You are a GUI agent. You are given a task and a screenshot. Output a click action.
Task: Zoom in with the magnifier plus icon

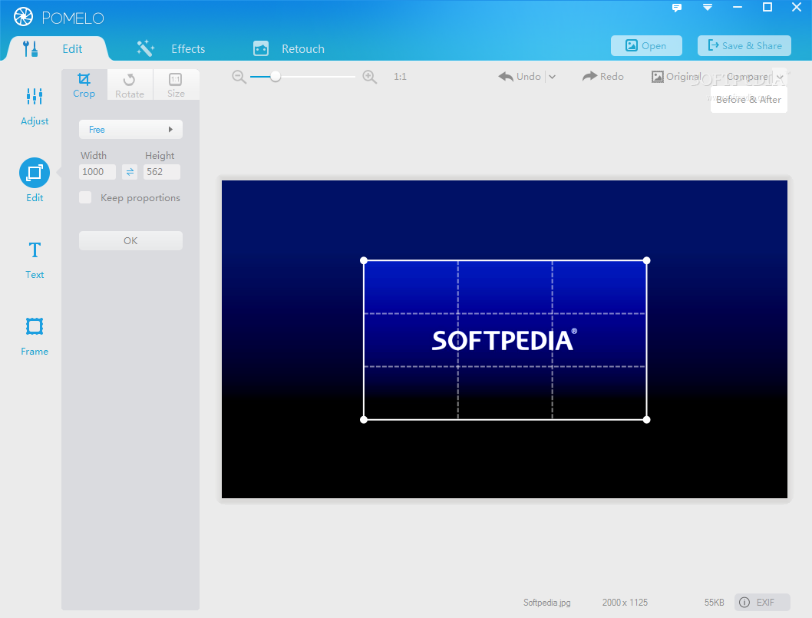pos(369,77)
